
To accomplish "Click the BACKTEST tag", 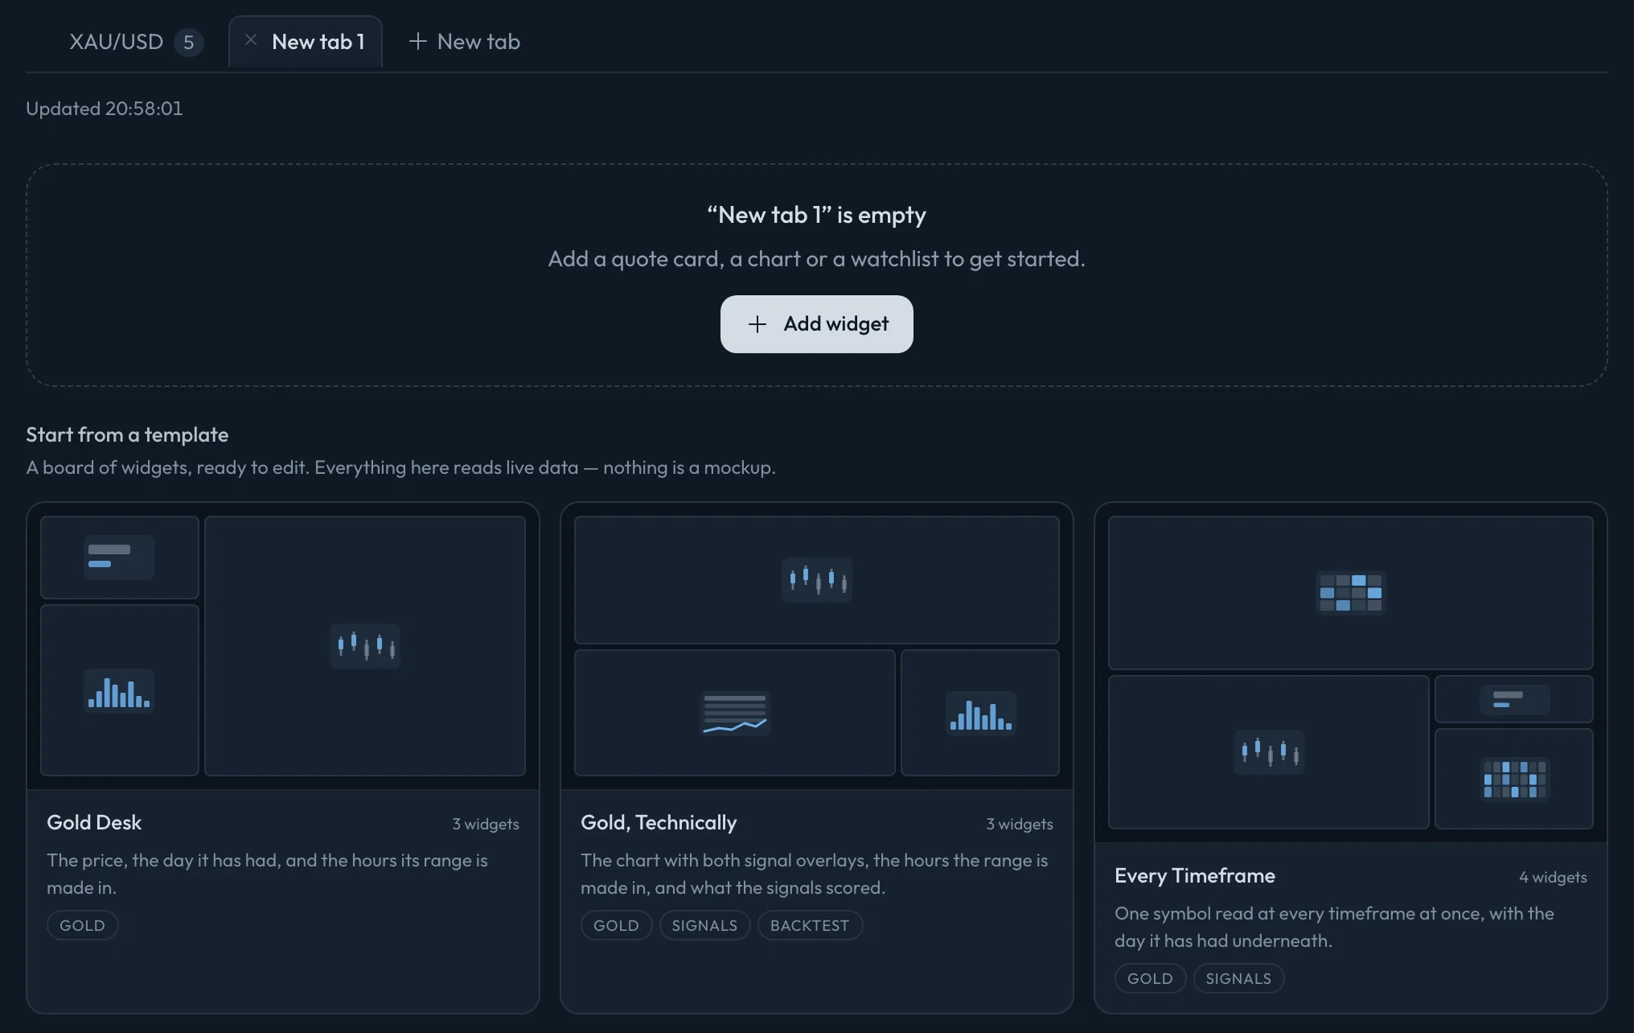I will tap(810, 925).
